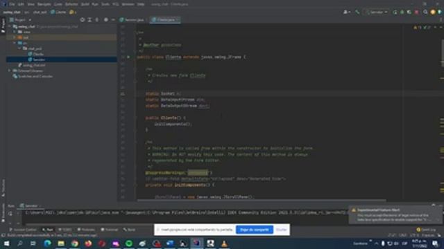This screenshot has width=444, height=249.
Task: Click the Search Everywhere magnifier icon
Action: (425, 12)
